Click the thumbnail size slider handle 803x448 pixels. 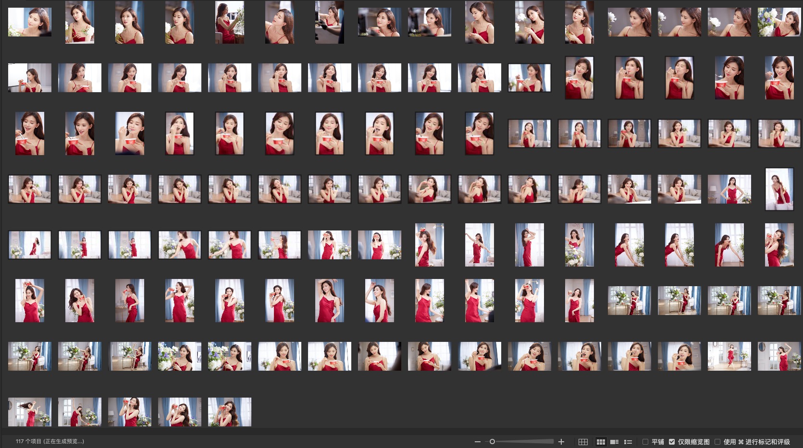pos(492,442)
